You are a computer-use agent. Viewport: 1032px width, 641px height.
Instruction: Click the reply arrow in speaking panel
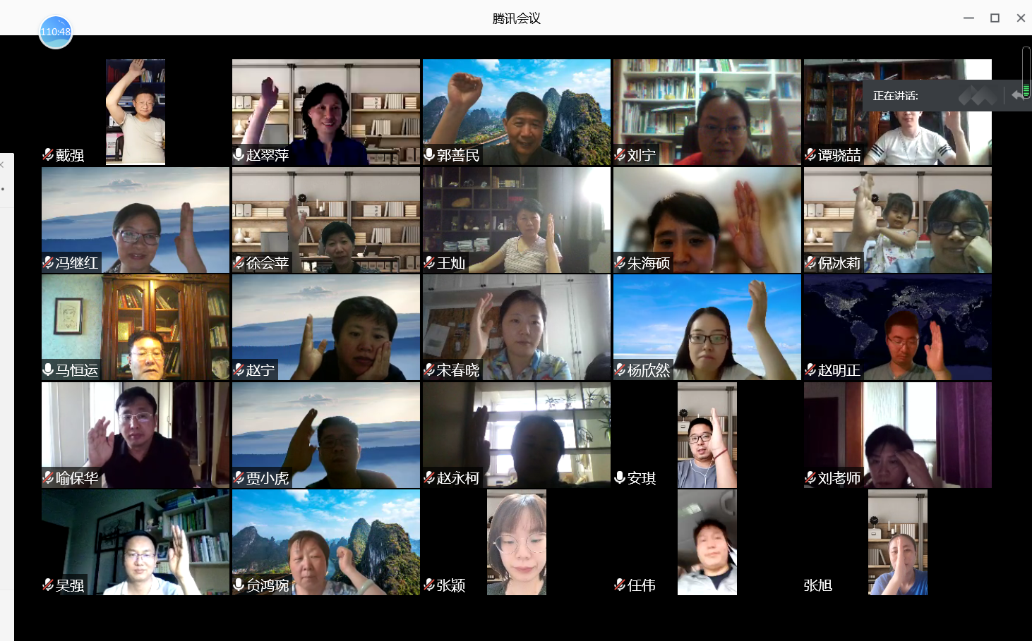[1016, 95]
